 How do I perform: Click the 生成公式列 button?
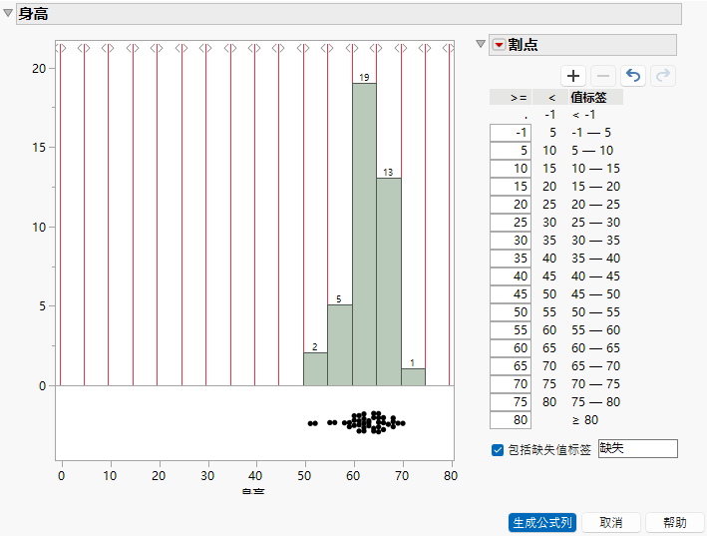coord(542,523)
